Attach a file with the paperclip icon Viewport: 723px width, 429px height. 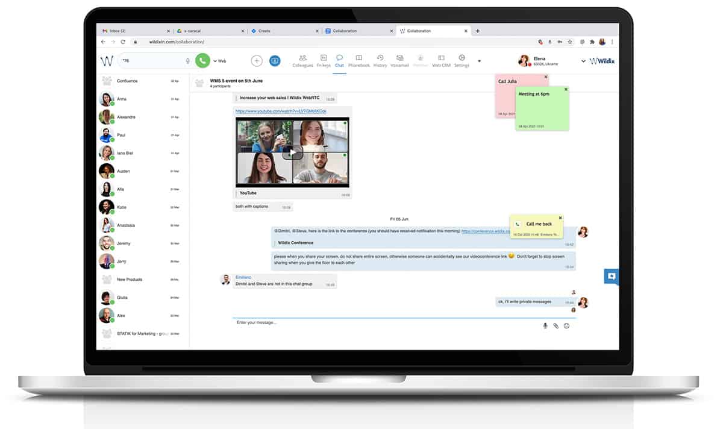[x=556, y=325]
